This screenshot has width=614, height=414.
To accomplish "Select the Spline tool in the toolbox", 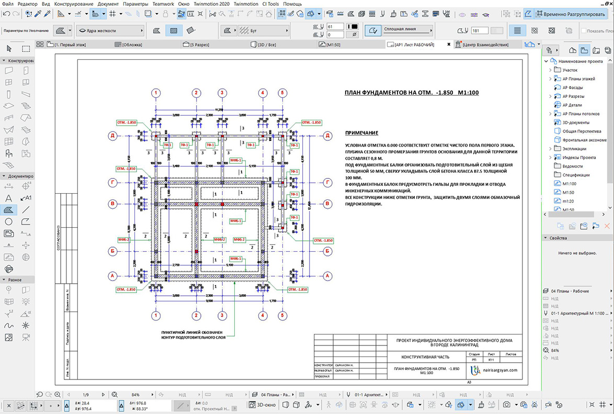I will (8, 326).
